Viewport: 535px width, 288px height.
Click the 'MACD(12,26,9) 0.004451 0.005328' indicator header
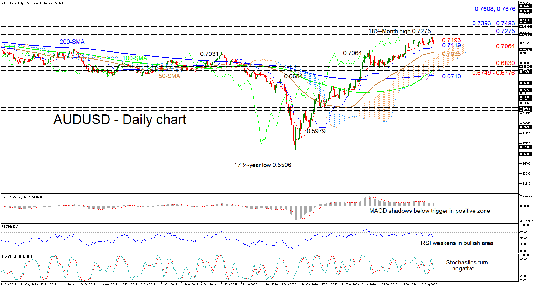coord(25,197)
